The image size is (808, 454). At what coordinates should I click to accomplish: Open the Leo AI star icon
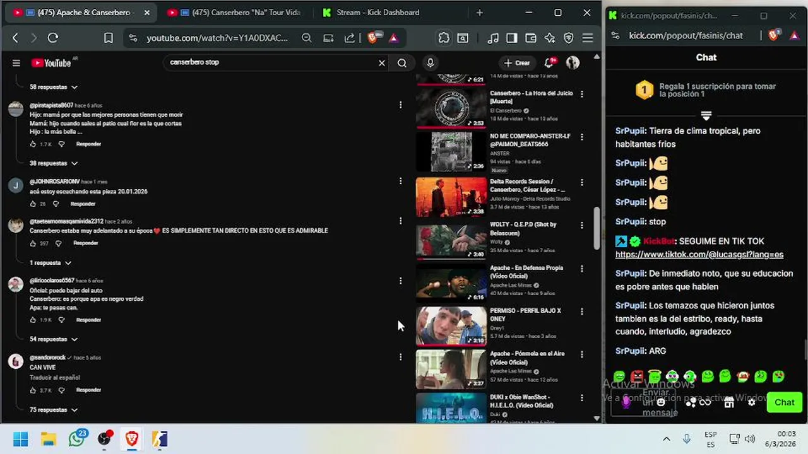coord(550,38)
